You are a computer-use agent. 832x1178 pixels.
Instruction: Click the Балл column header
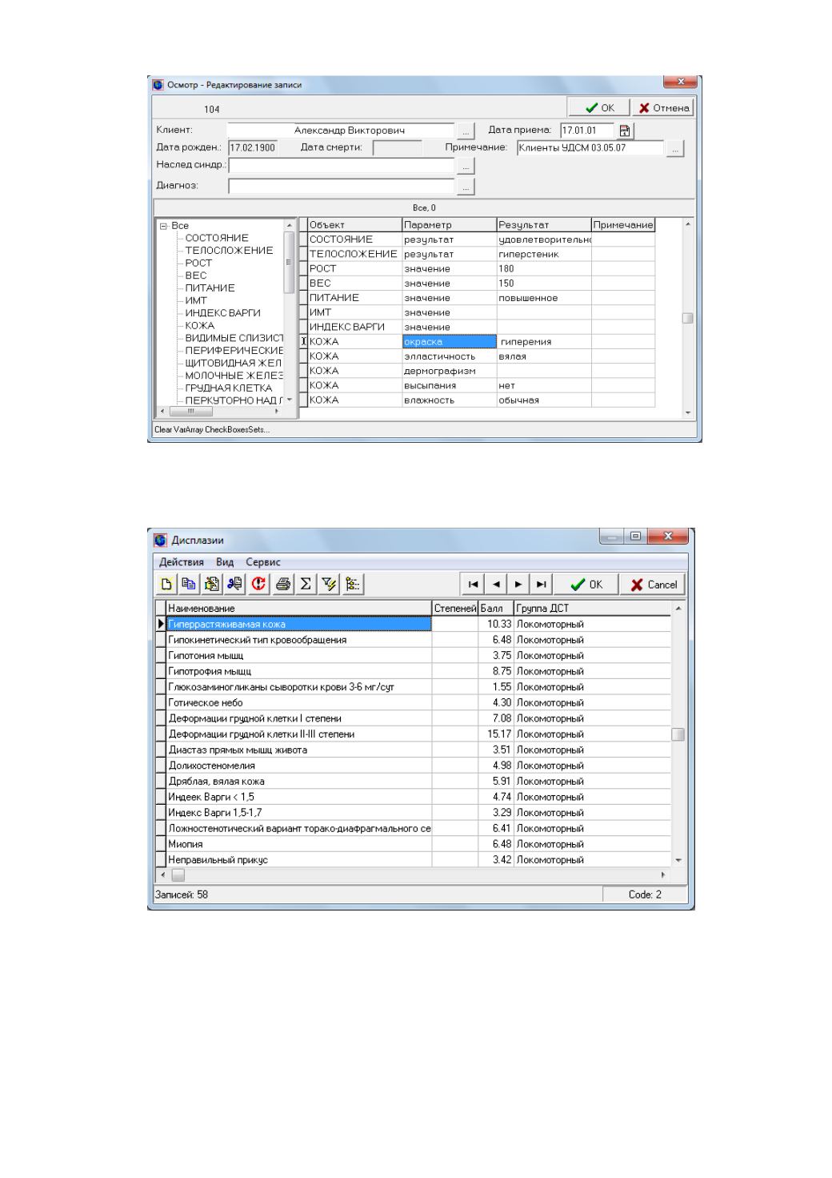pyautogui.click(x=496, y=609)
